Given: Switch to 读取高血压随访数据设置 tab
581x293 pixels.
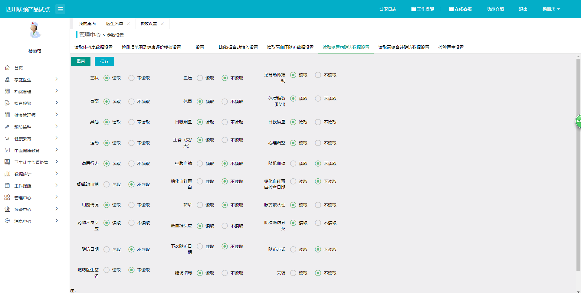Looking at the screenshot, I should [290, 47].
